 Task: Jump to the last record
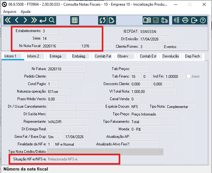pyautogui.click(x=34, y=20)
